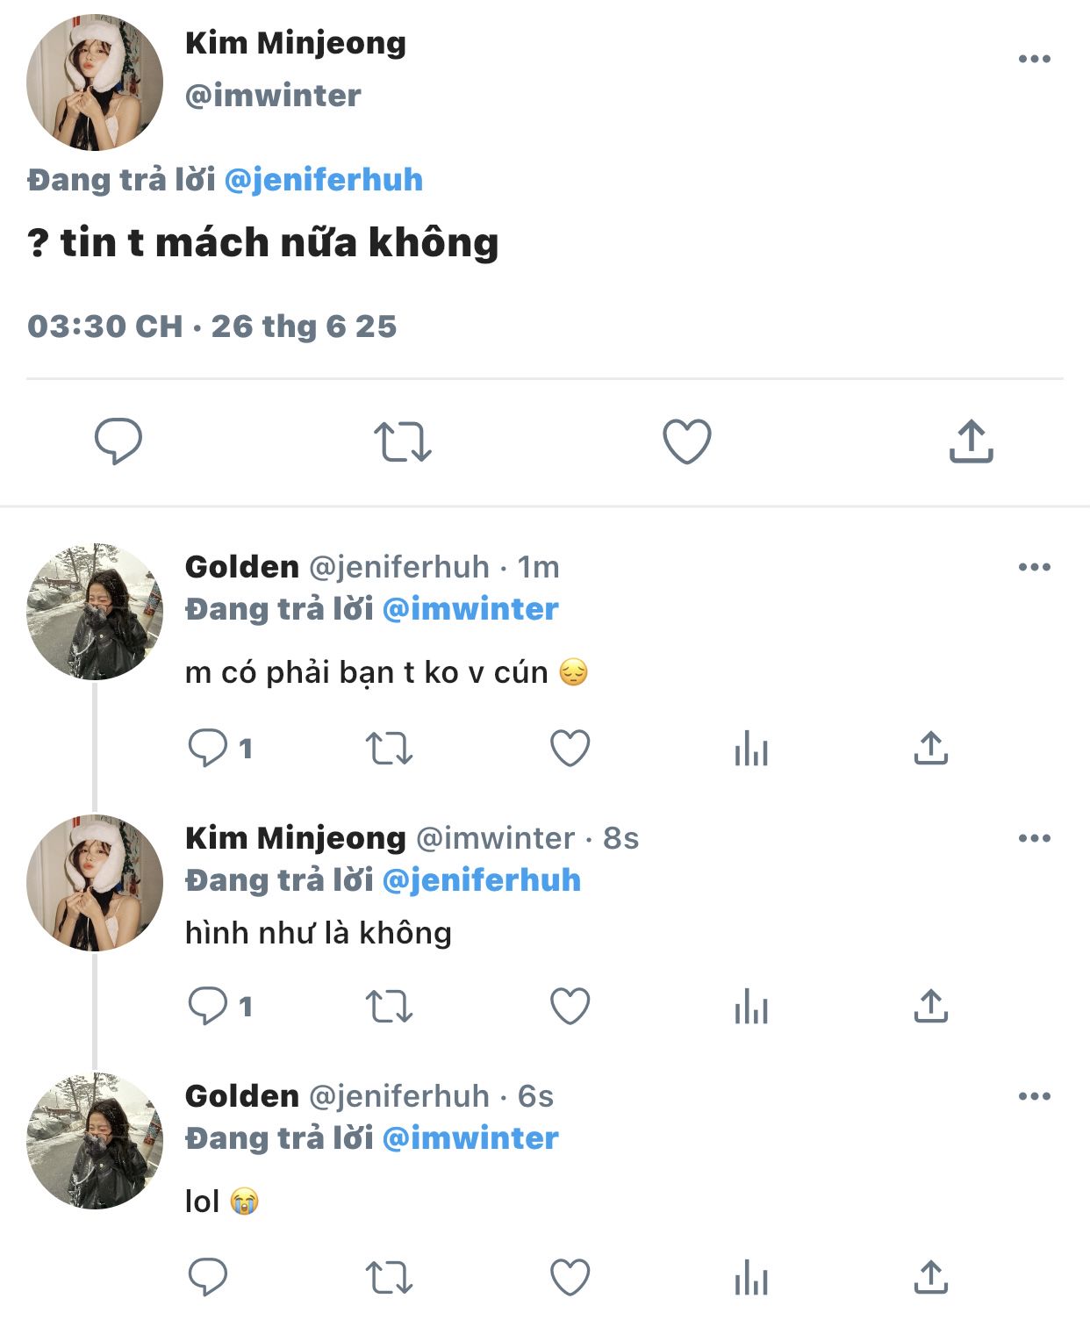Open more options on 'hình như là không' reply

coord(1035,838)
